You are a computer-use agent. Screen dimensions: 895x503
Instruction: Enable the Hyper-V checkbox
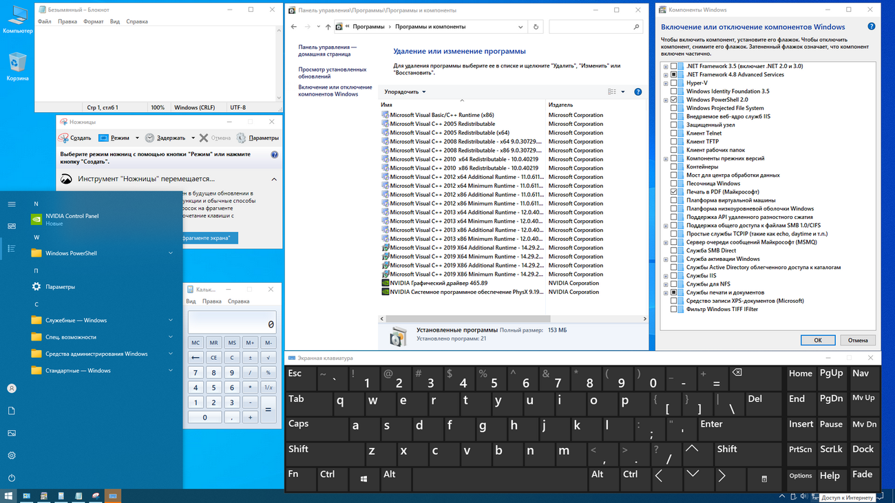(674, 83)
